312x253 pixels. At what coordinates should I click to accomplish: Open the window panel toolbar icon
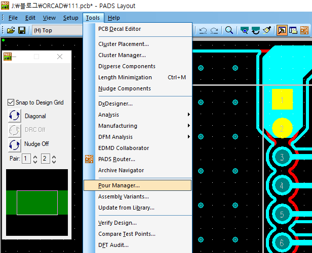(293, 30)
